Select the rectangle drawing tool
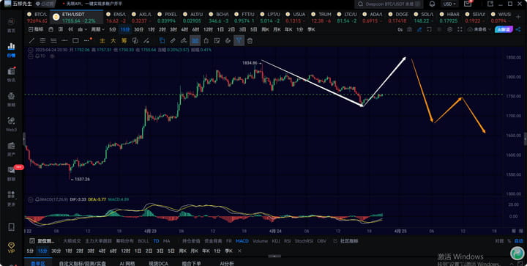The width and height of the screenshot is (527, 266). pos(75,41)
